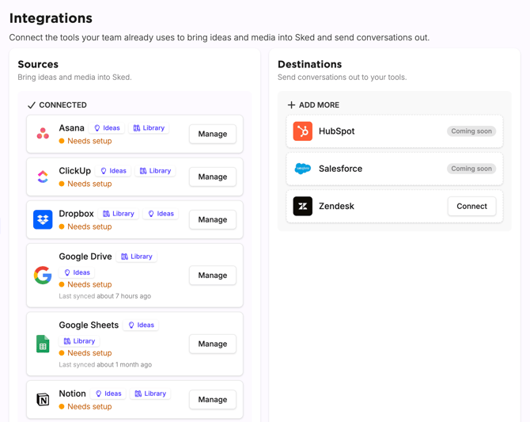Manage the Google Sheets integration
The image size is (530, 422).
pos(213,344)
